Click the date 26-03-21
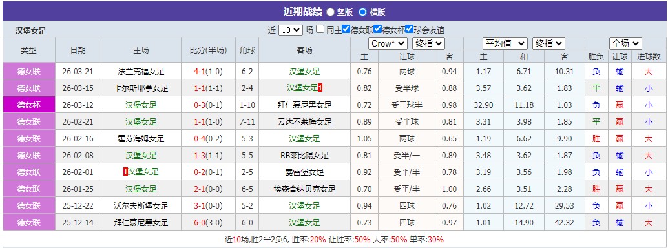The image size is (668, 248). pos(78,72)
